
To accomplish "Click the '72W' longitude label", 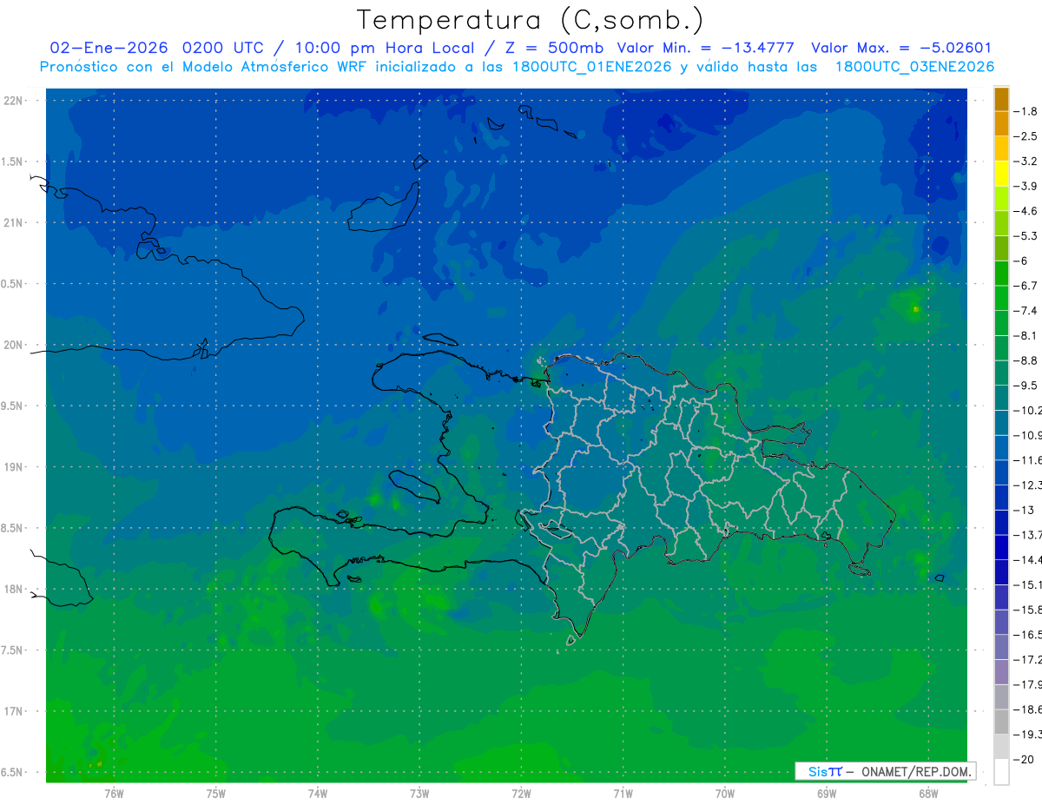I will pyautogui.click(x=521, y=794).
